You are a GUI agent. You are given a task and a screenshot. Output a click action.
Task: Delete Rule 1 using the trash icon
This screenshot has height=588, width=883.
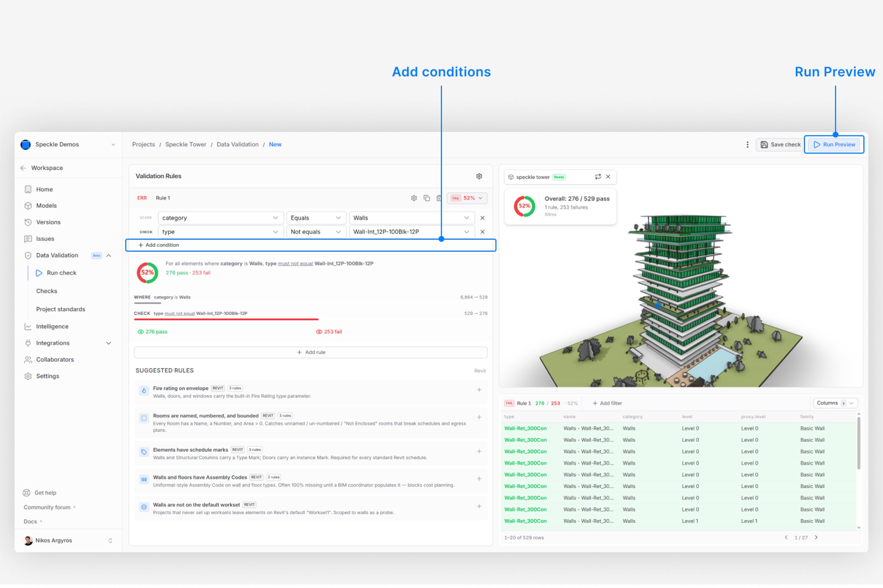tap(439, 198)
